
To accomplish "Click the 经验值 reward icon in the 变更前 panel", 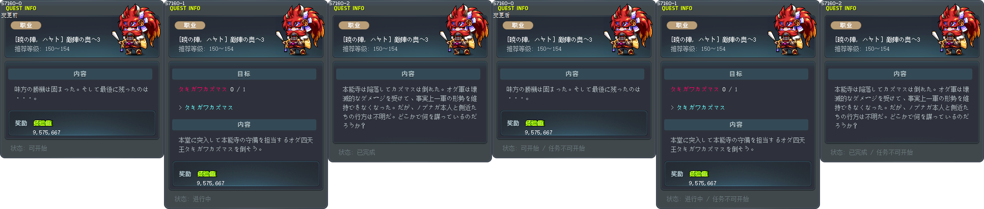I will [43, 123].
